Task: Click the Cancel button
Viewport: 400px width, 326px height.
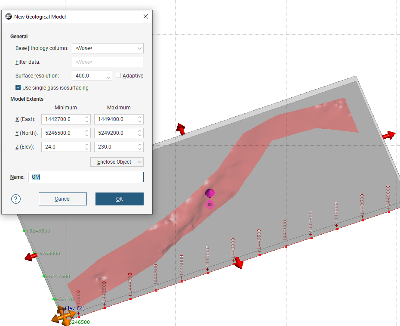Action: pos(63,199)
